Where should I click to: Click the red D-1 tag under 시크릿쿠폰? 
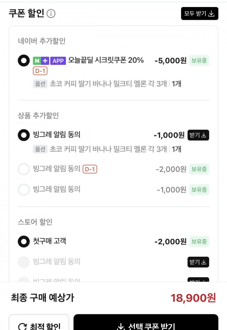[x=40, y=71]
